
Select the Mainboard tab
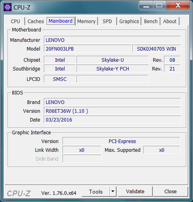tap(60, 21)
